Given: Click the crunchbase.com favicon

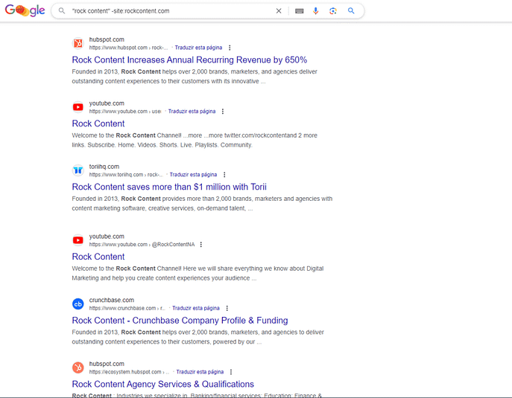Looking at the screenshot, I should coord(78,304).
